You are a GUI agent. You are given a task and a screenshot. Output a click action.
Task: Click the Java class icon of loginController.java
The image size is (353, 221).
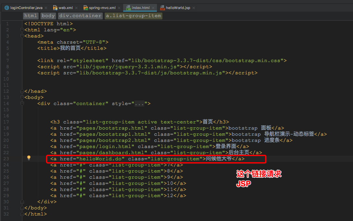point(7,8)
